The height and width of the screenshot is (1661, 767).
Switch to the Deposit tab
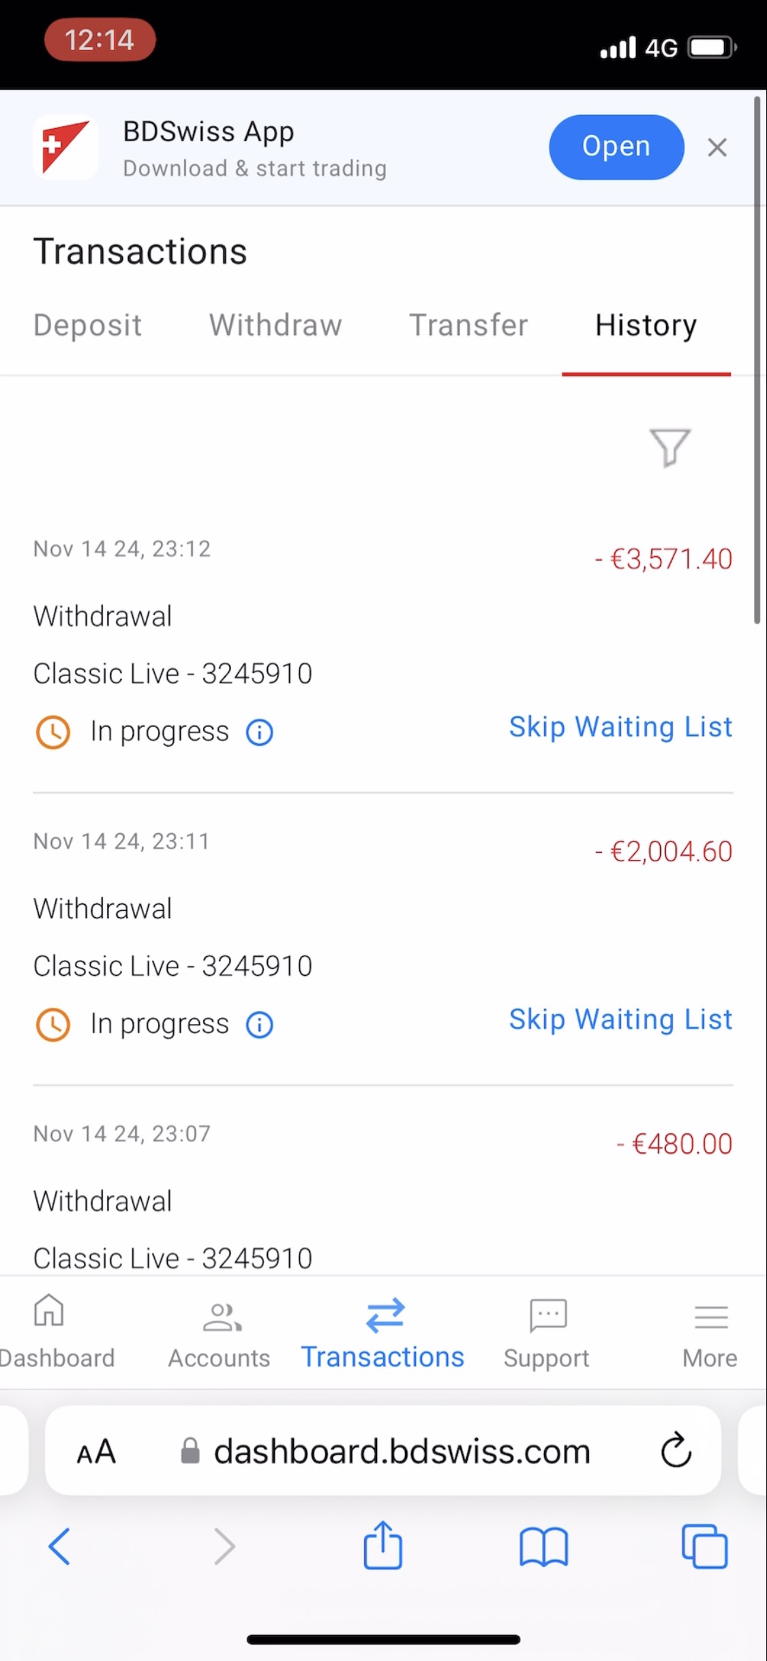87,325
